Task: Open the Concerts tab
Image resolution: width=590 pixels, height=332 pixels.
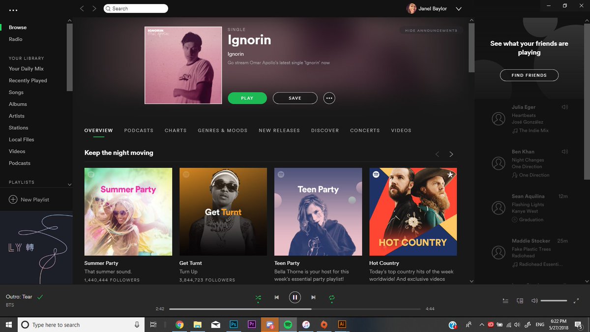Action: tap(365, 130)
